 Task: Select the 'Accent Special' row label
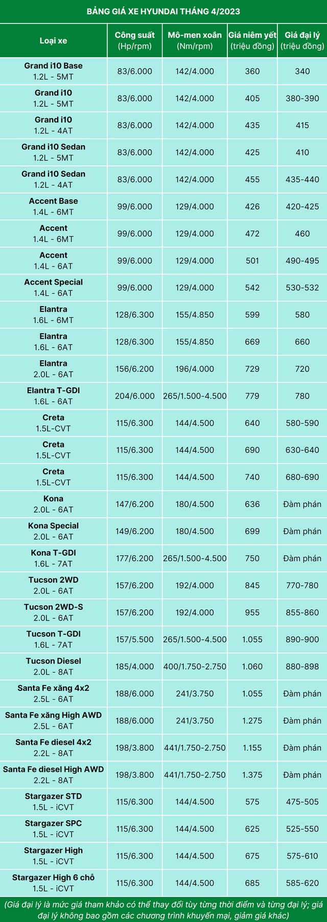tap(53, 282)
